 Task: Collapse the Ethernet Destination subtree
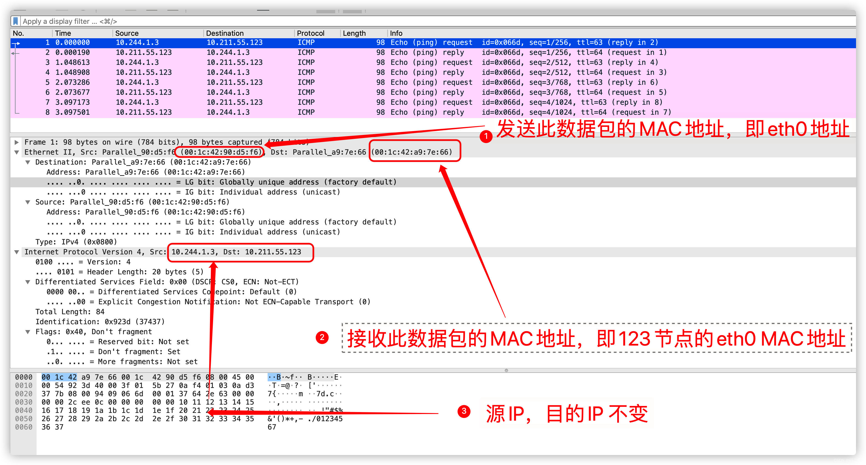(x=28, y=162)
